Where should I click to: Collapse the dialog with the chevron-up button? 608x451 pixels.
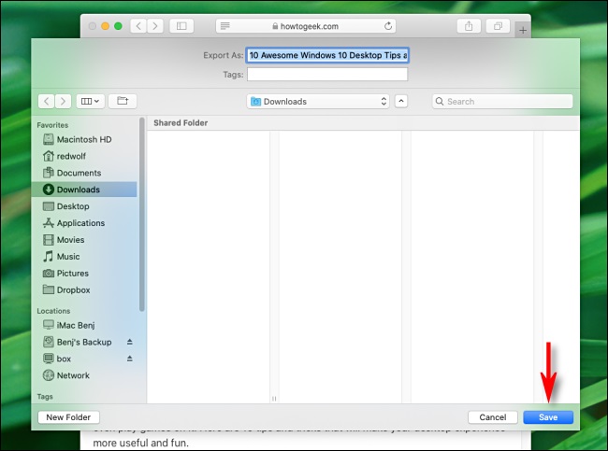tap(401, 102)
